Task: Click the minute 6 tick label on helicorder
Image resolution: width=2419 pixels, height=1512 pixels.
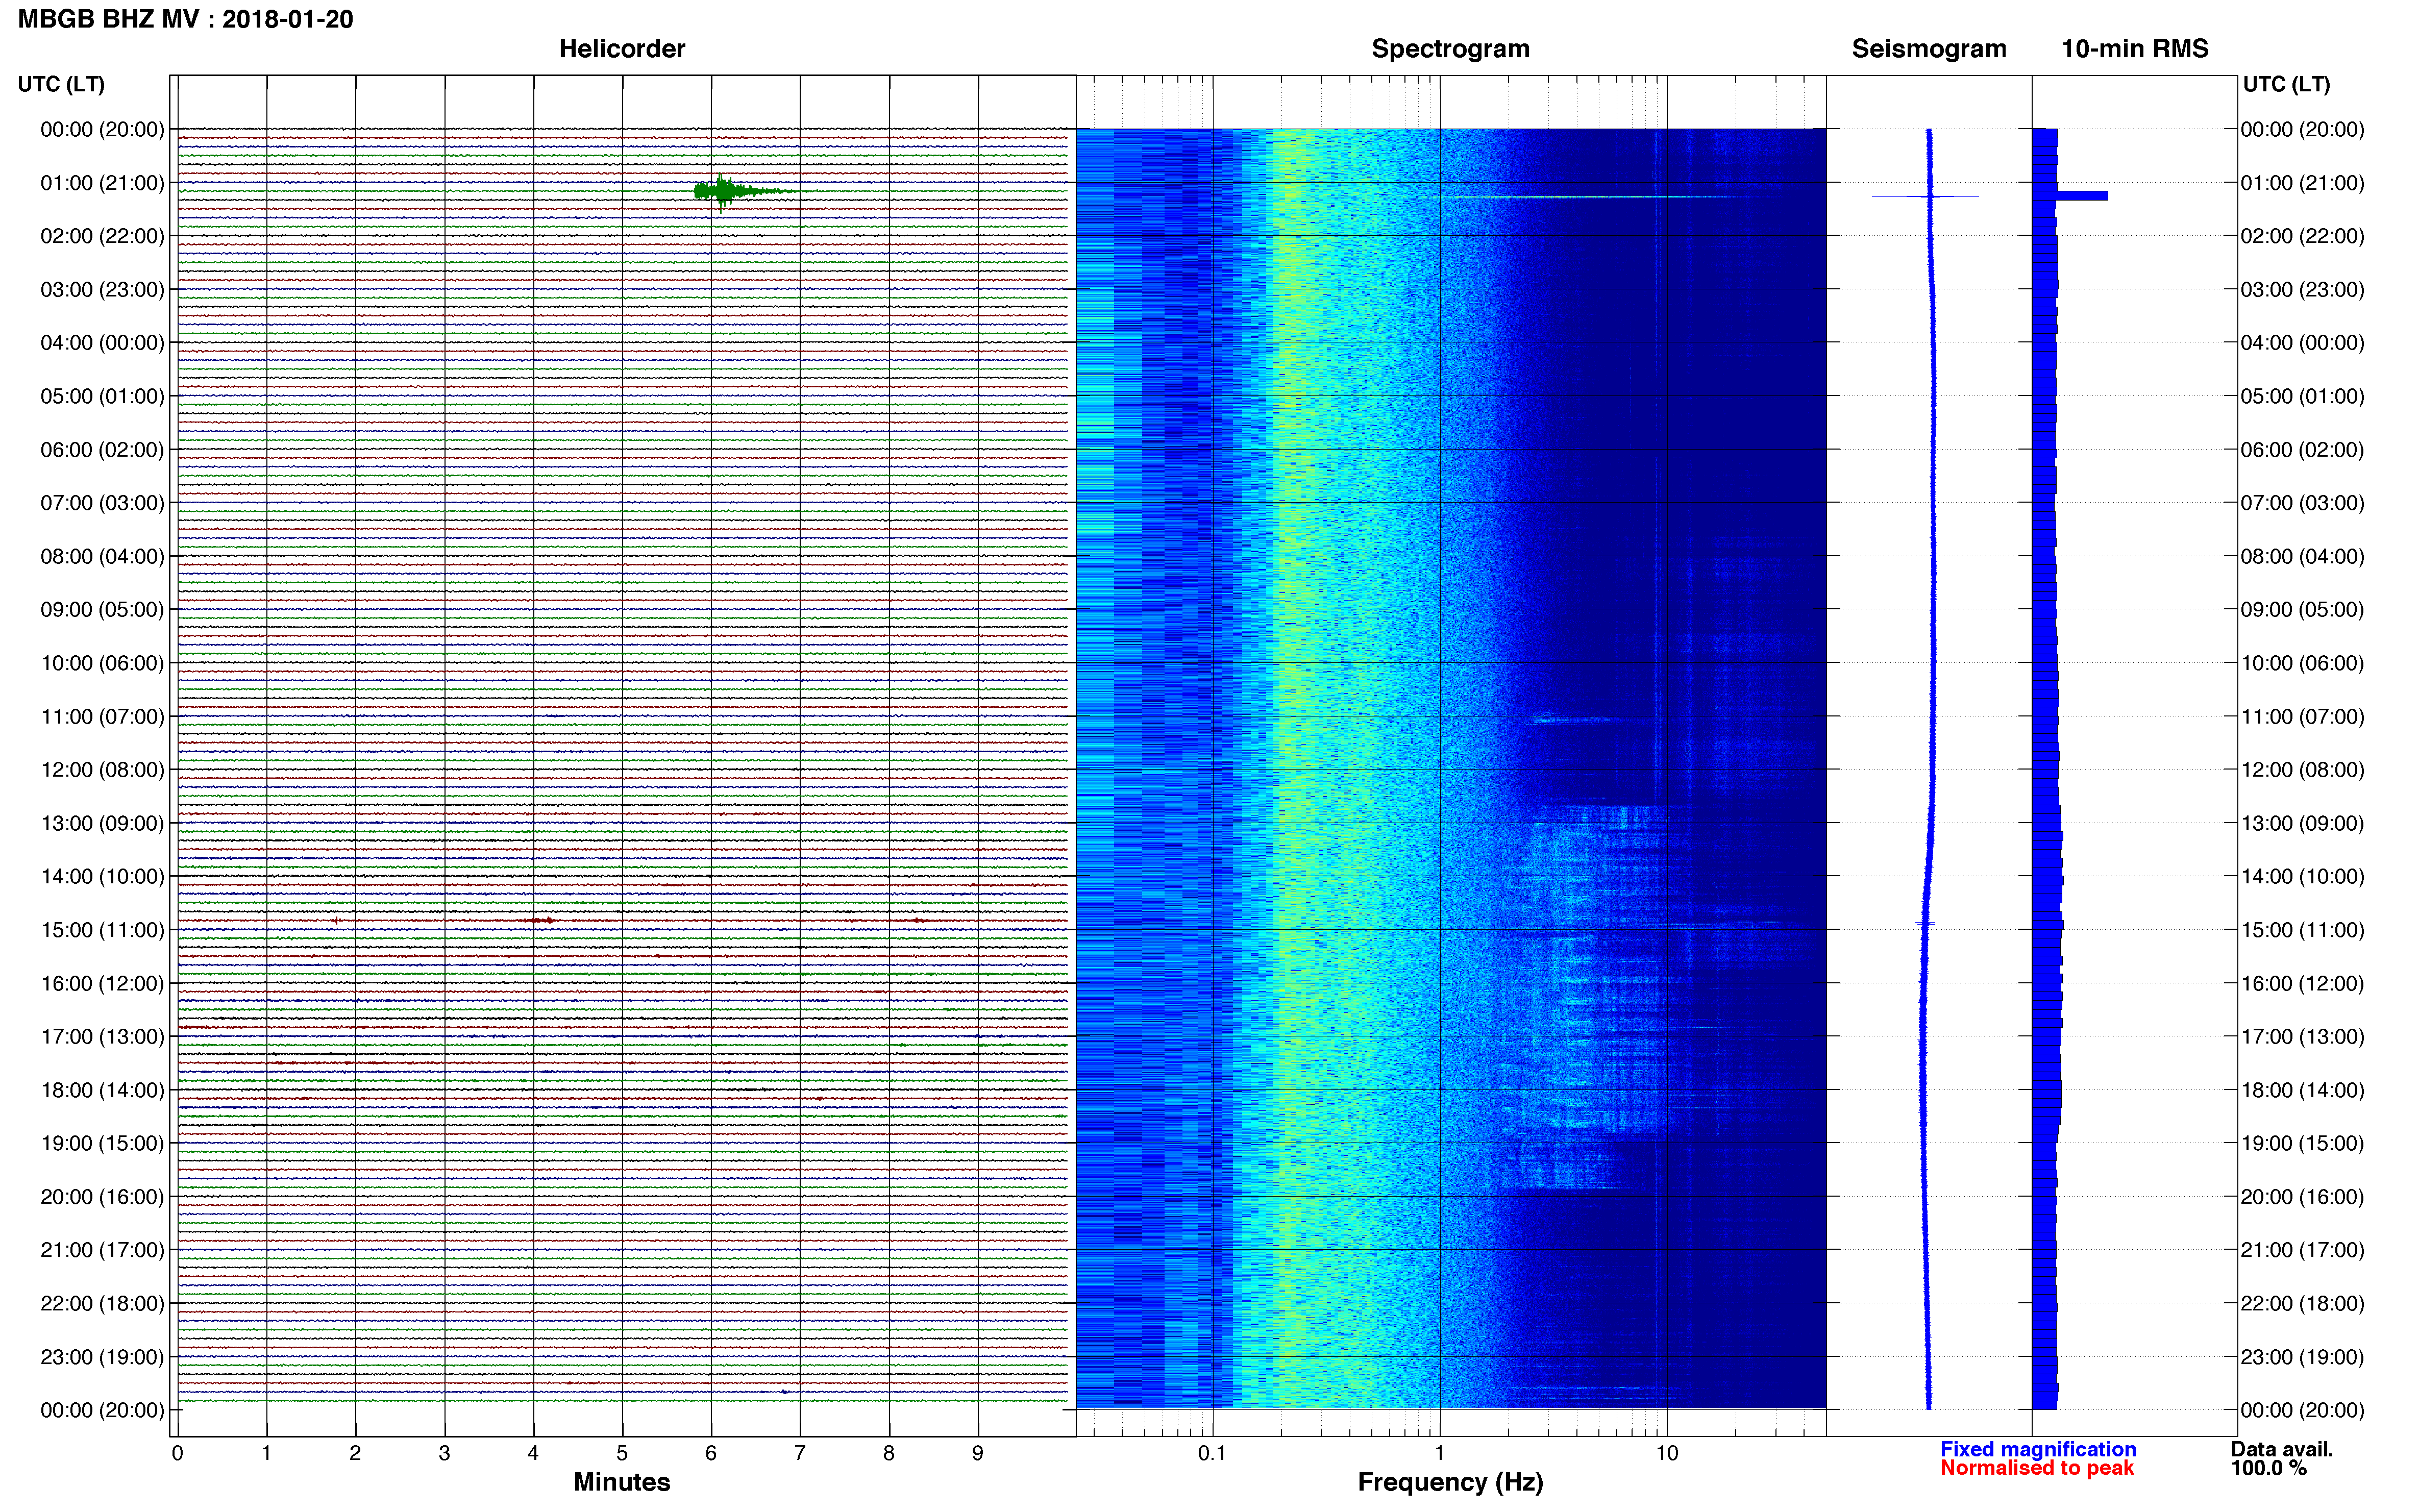Action: 711,1453
